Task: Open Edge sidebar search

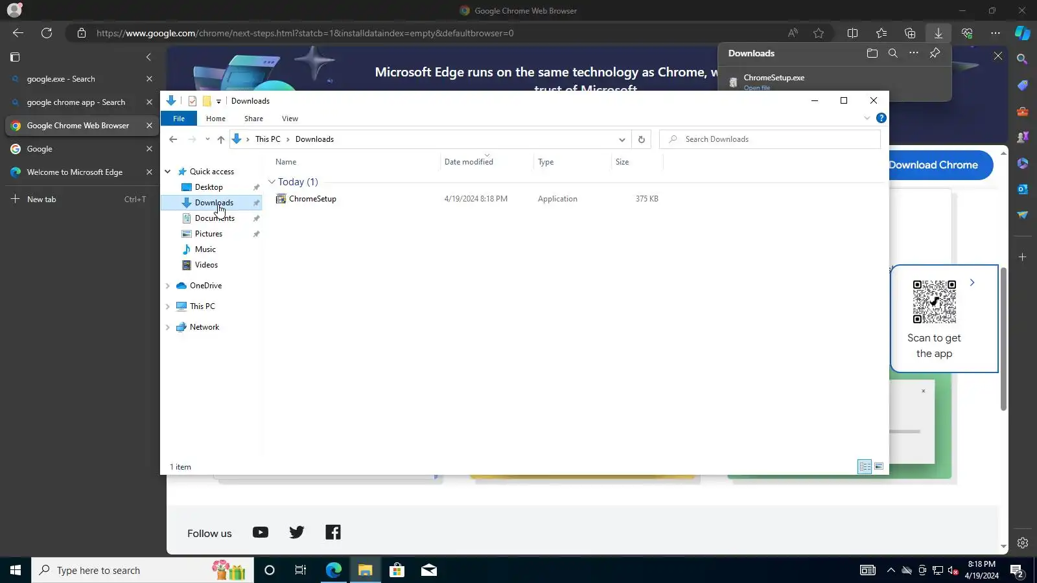Action: pos(1023,59)
